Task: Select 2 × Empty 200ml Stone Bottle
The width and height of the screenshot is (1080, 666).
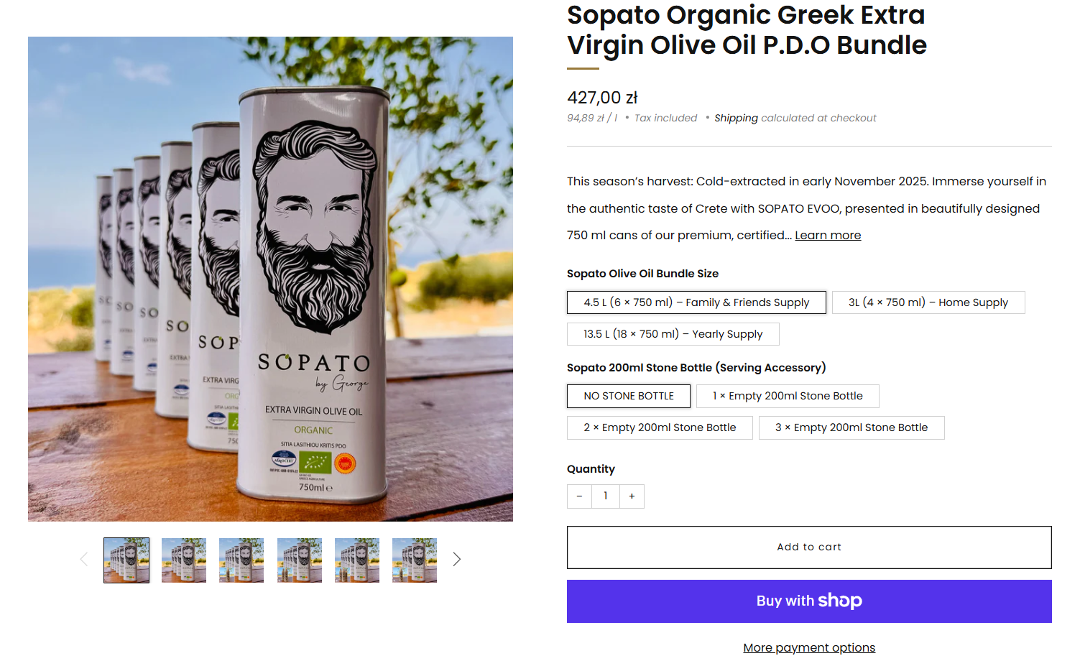Action: (660, 427)
